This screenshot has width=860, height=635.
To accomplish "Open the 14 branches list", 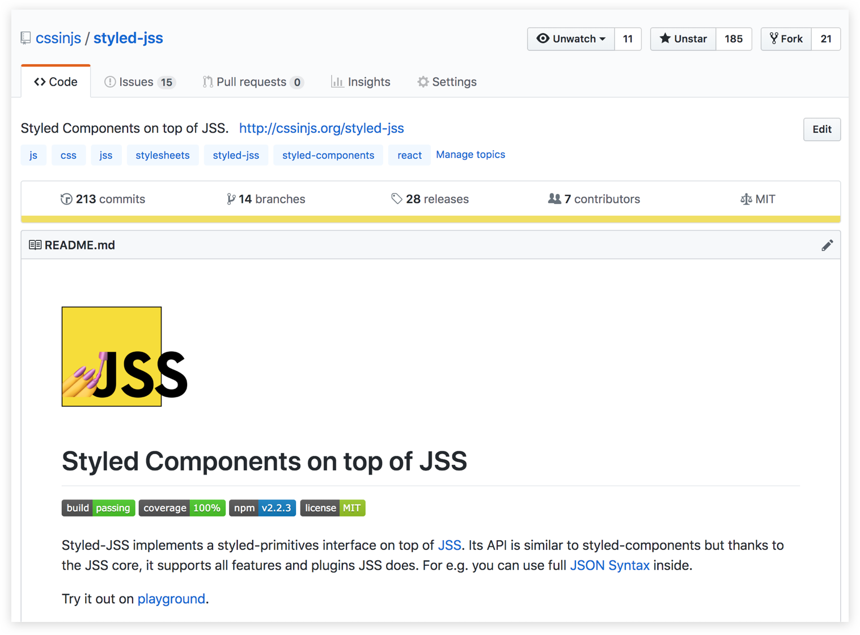I will tap(266, 199).
